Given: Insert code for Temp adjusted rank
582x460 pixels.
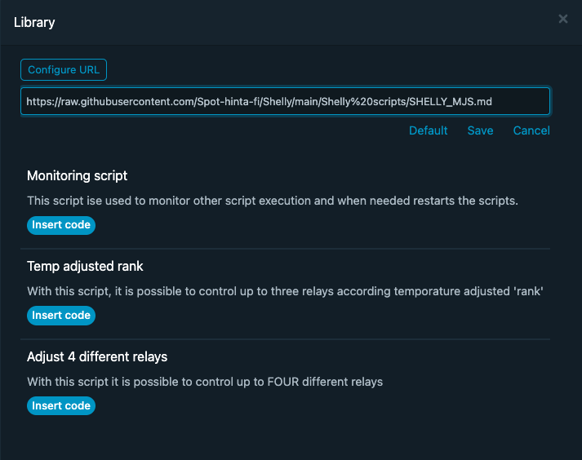Looking at the screenshot, I should pos(61,316).
